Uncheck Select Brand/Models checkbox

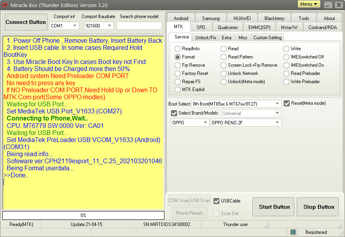[174, 113]
